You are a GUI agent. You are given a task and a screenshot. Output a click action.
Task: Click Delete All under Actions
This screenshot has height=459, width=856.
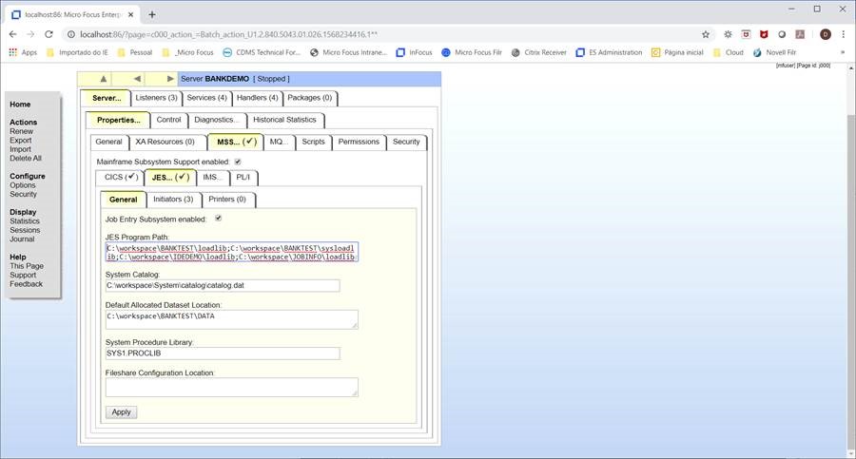(26, 158)
